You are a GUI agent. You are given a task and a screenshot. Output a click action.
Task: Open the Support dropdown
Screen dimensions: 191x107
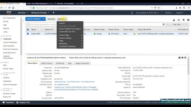tap(180, 13)
